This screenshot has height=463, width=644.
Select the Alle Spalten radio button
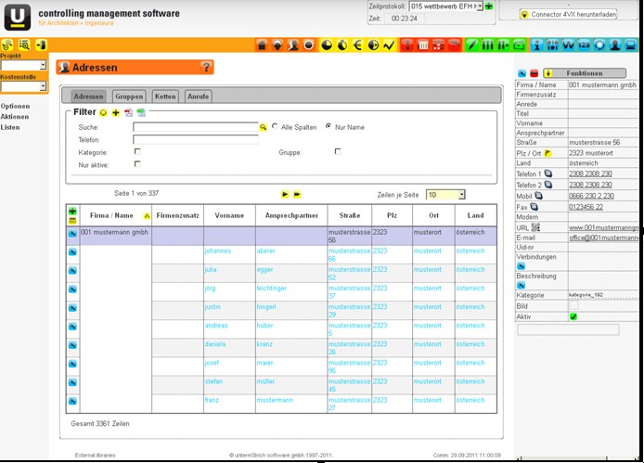pyautogui.click(x=275, y=126)
